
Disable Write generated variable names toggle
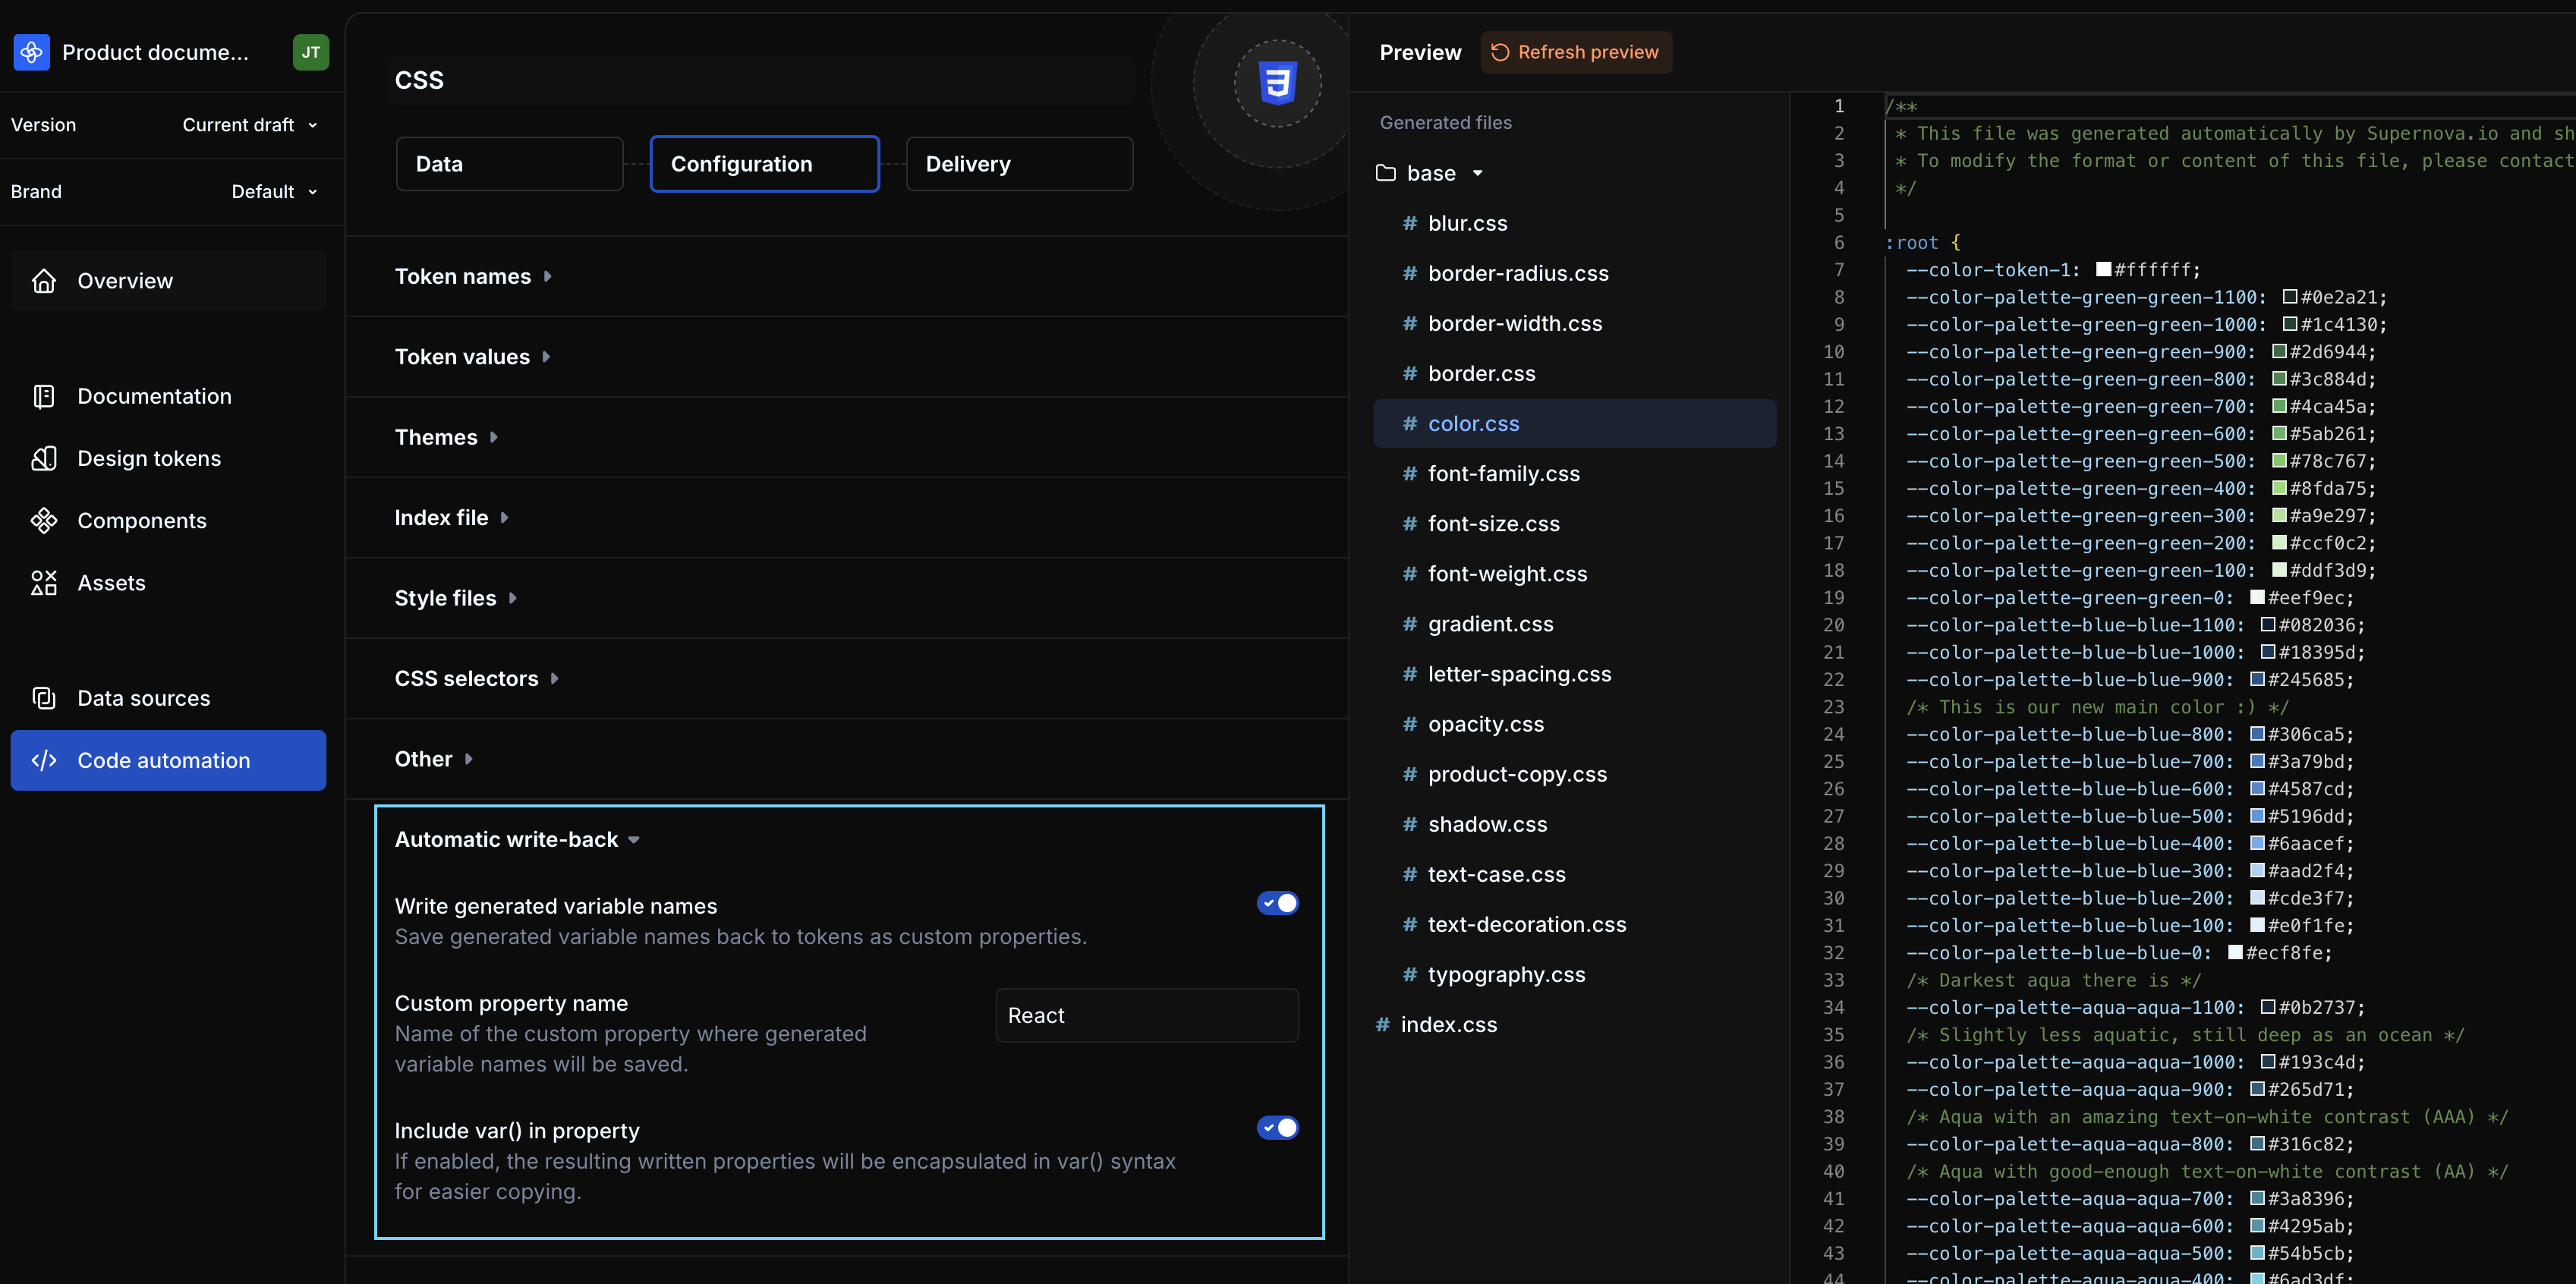(1277, 903)
